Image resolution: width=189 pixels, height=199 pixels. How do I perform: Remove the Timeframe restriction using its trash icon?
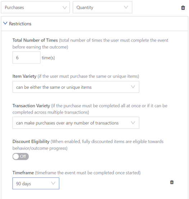click(172, 182)
